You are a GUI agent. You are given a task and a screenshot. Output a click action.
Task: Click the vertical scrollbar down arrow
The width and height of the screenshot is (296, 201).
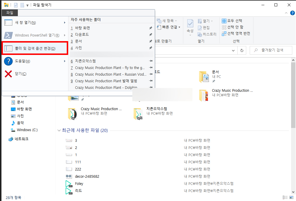[x=293, y=192]
